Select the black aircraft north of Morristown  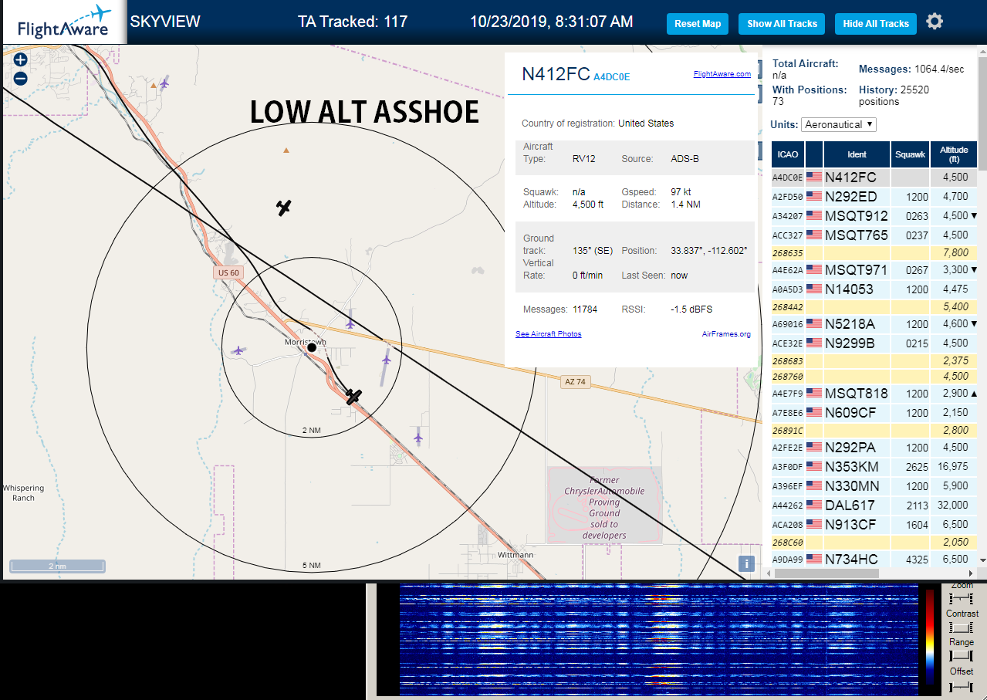(x=284, y=207)
